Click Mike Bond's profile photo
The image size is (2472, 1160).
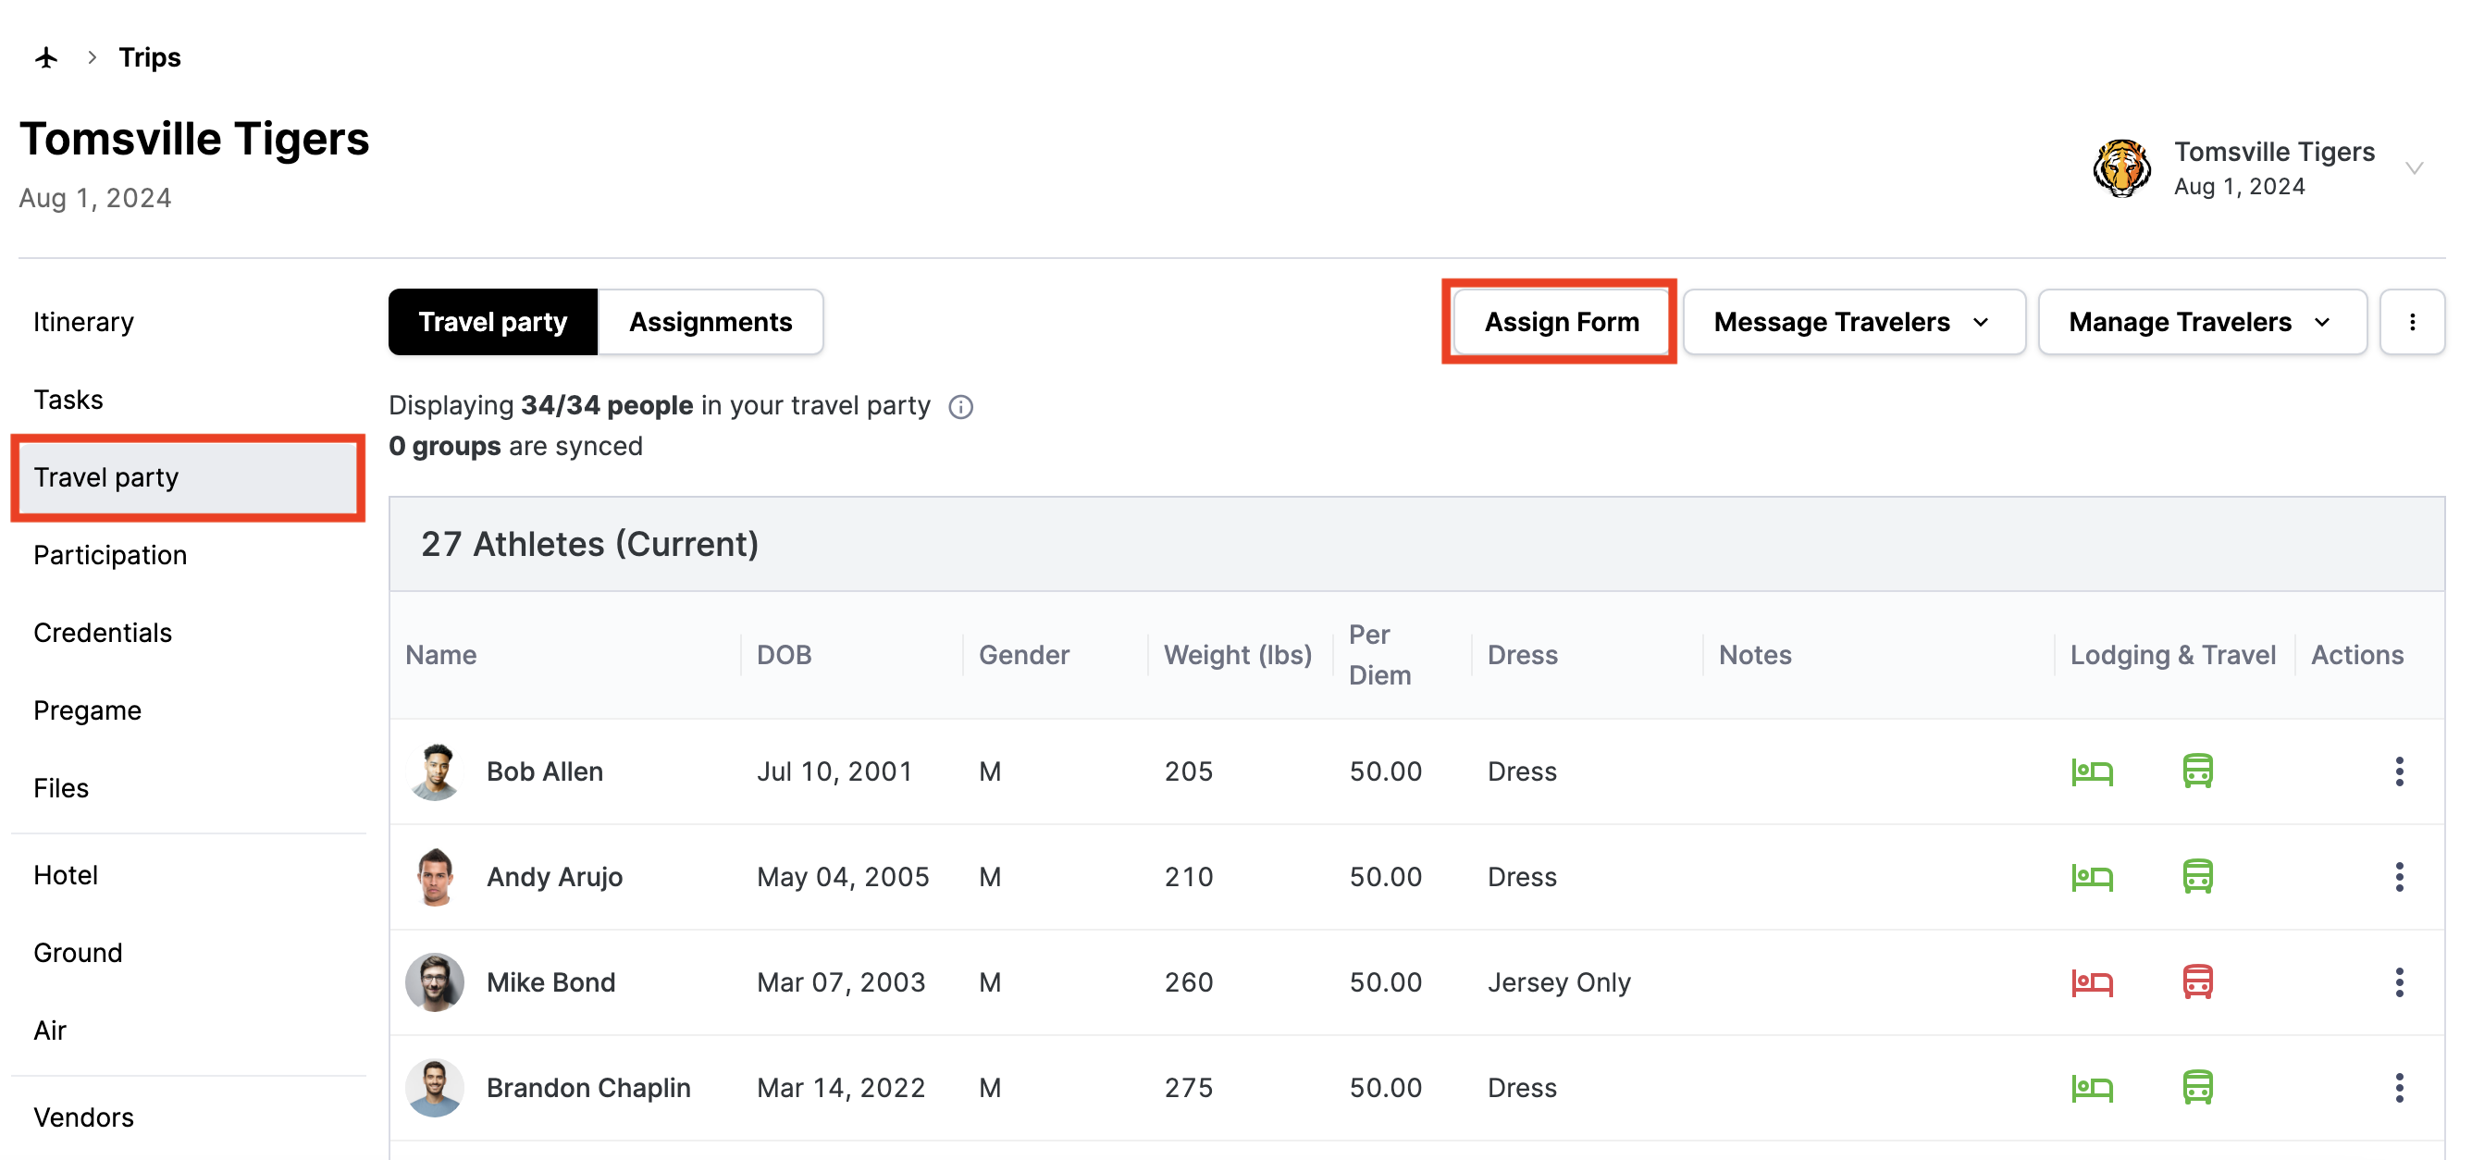pos(434,981)
